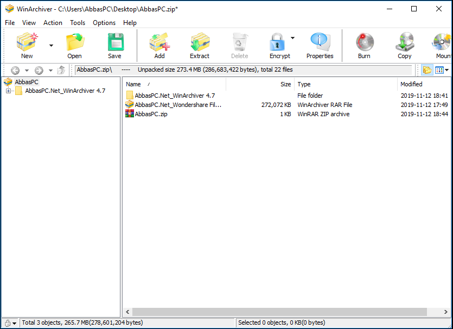The image size is (453, 329).
Task: Click the Save floppy disk icon
Action: tap(115, 42)
